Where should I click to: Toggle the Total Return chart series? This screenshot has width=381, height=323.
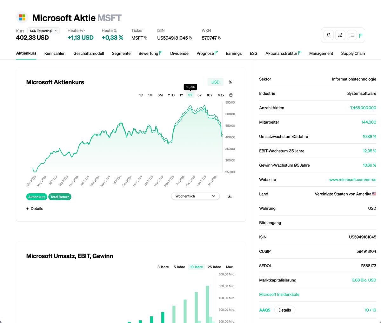(x=60, y=197)
